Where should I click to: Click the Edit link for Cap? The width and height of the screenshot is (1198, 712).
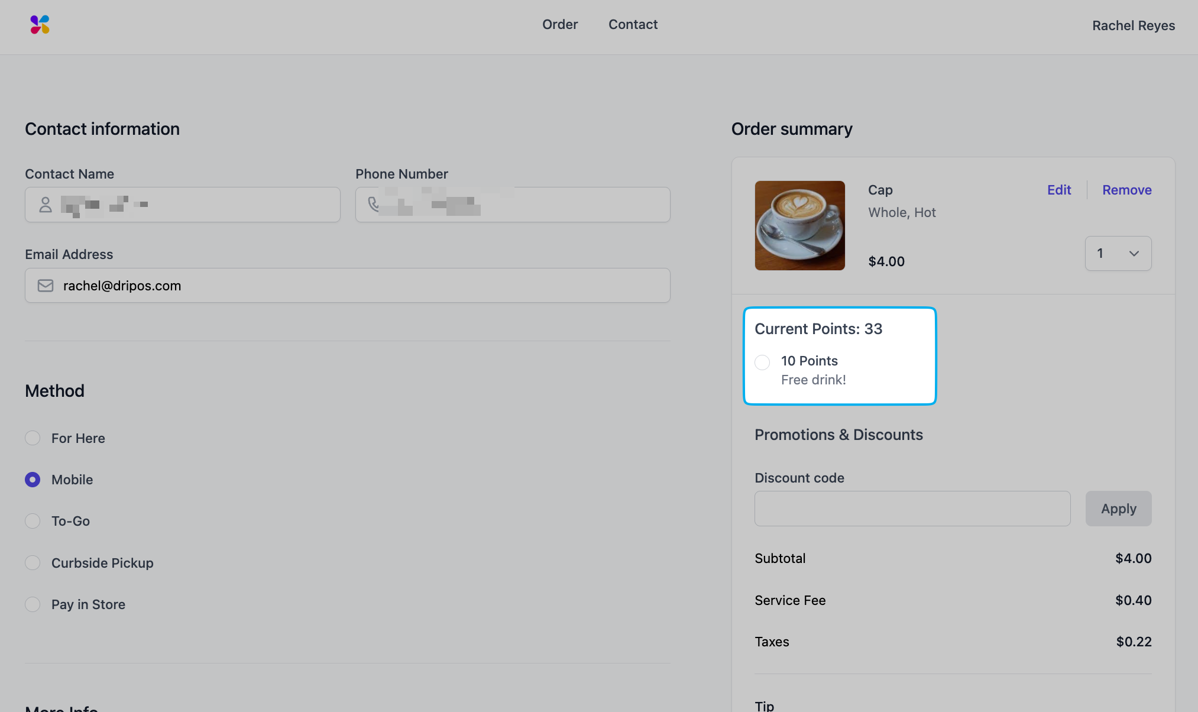(1058, 190)
